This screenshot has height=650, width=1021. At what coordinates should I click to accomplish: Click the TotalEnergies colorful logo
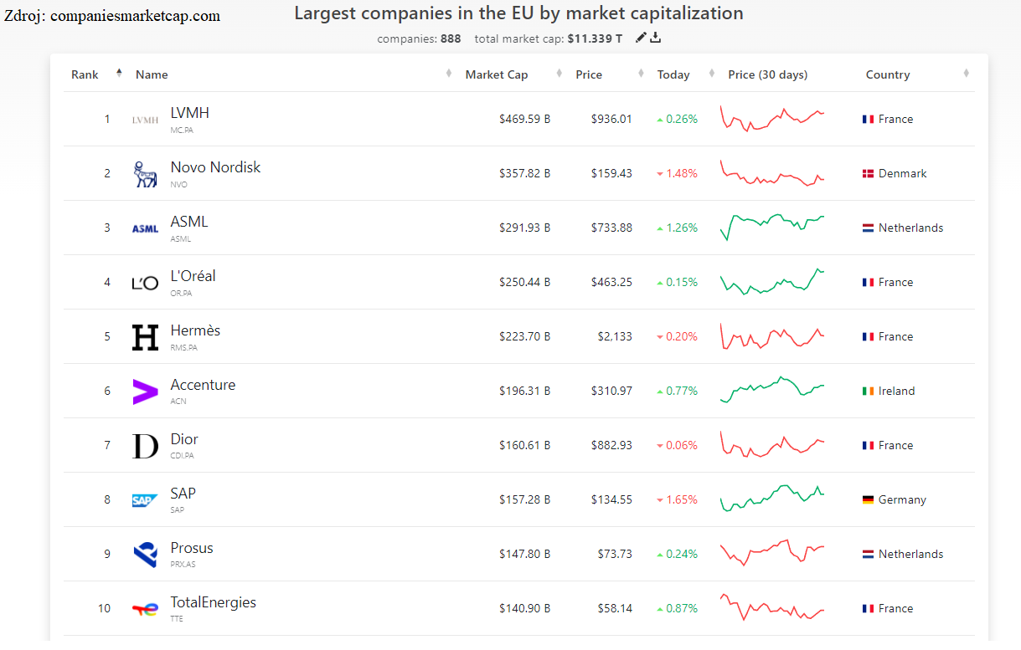click(x=145, y=609)
